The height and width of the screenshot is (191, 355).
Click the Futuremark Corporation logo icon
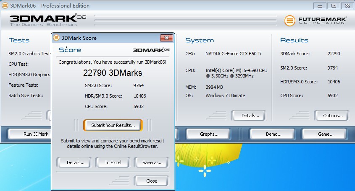pos(289,21)
